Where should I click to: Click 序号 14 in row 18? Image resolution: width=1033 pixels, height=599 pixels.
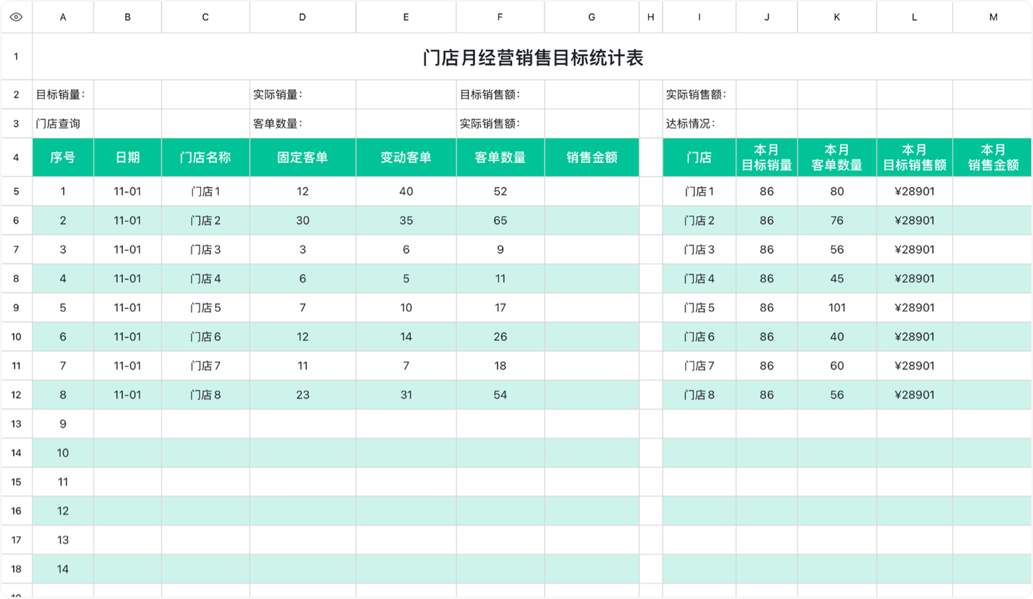(x=63, y=569)
